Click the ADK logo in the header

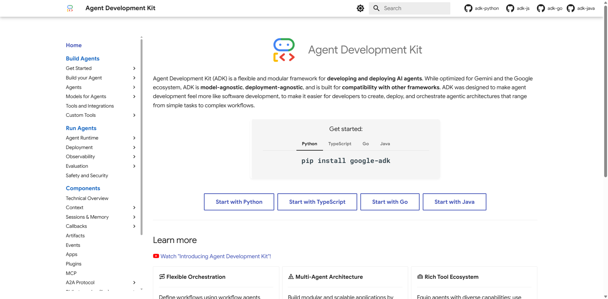(70, 8)
